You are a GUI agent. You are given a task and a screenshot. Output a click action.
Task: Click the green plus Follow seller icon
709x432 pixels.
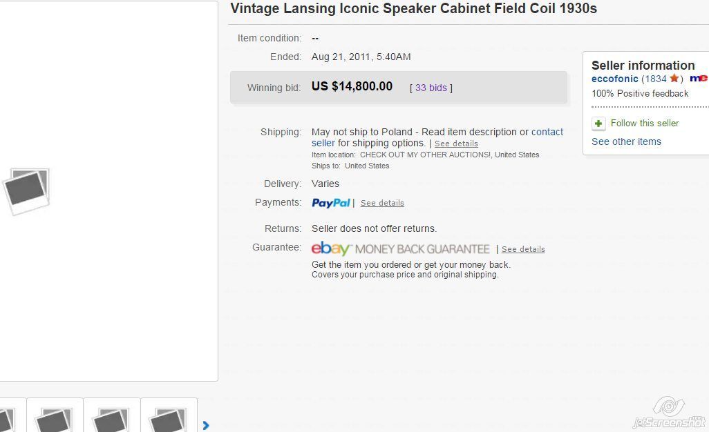tap(598, 124)
